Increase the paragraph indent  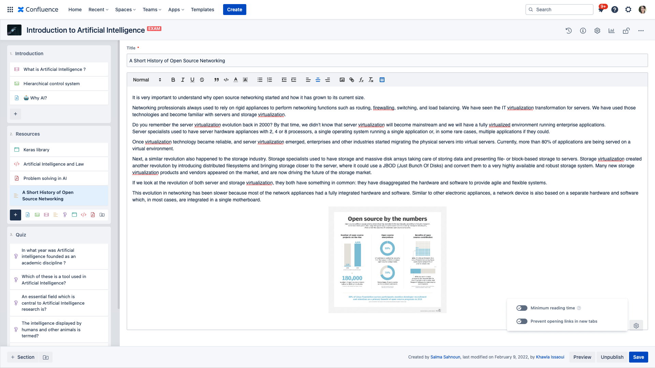(x=294, y=80)
